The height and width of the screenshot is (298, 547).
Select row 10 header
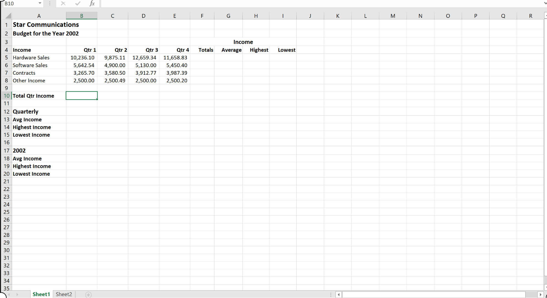point(6,96)
